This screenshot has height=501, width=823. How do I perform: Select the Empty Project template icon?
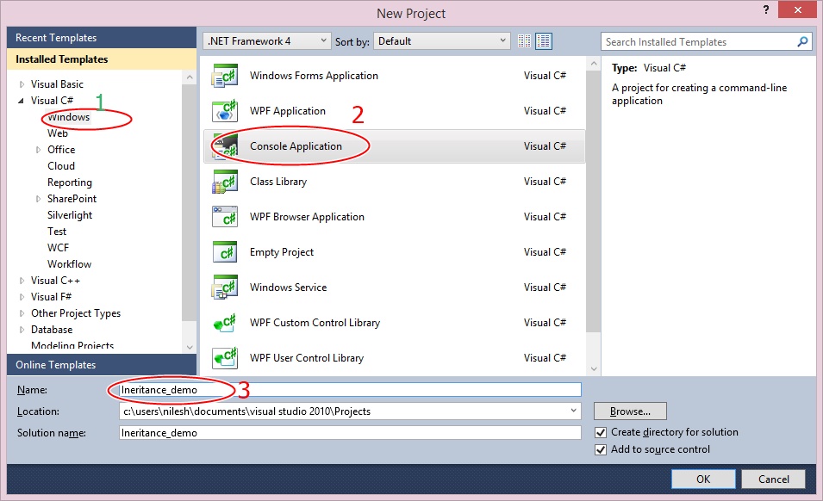coord(224,251)
